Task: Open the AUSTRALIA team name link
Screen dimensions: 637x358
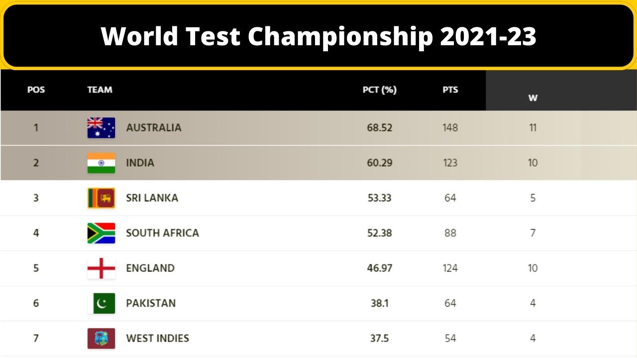Action: click(153, 128)
